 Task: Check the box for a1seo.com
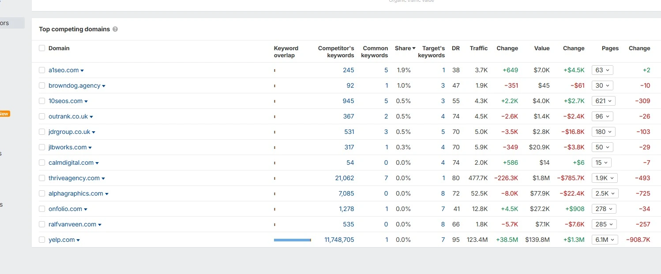pos(42,70)
